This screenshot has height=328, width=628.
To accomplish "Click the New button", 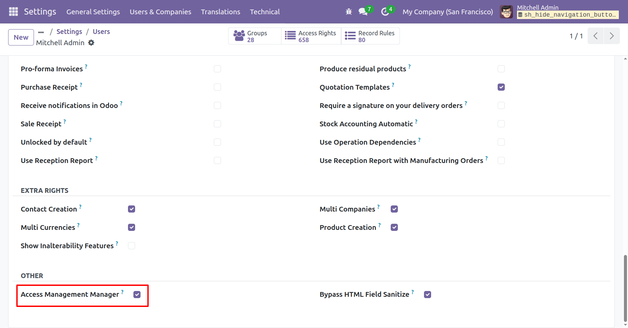I will [x=21, y=37].
